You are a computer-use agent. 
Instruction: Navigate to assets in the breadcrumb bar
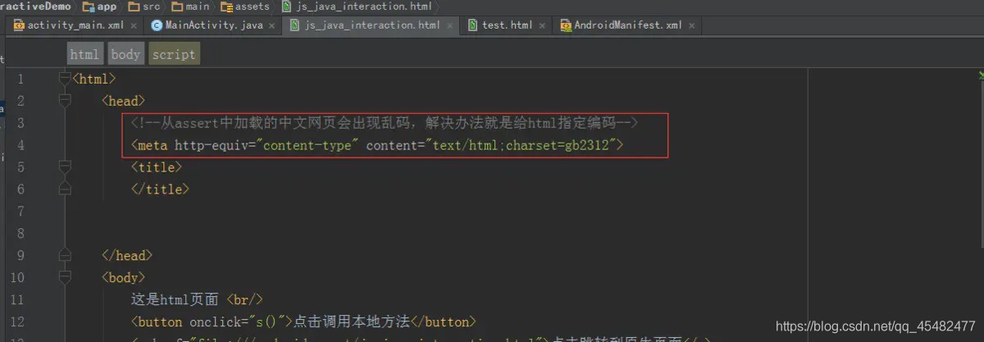point(252,6)
